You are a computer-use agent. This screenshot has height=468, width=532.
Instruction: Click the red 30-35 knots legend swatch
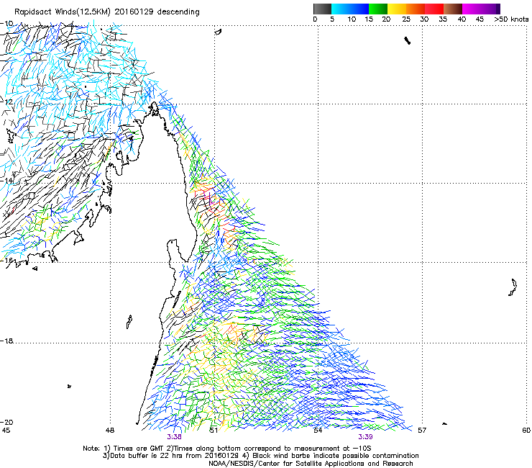pyautogui.click(x=434, y=9)
